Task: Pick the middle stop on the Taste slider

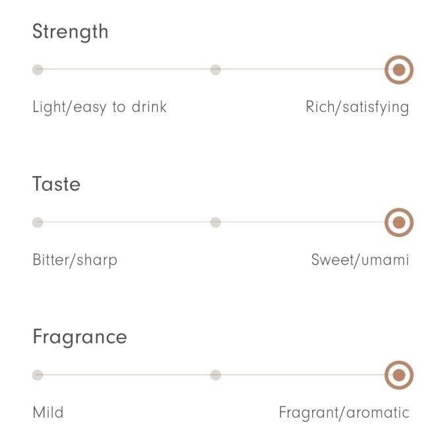Action: 215,222
